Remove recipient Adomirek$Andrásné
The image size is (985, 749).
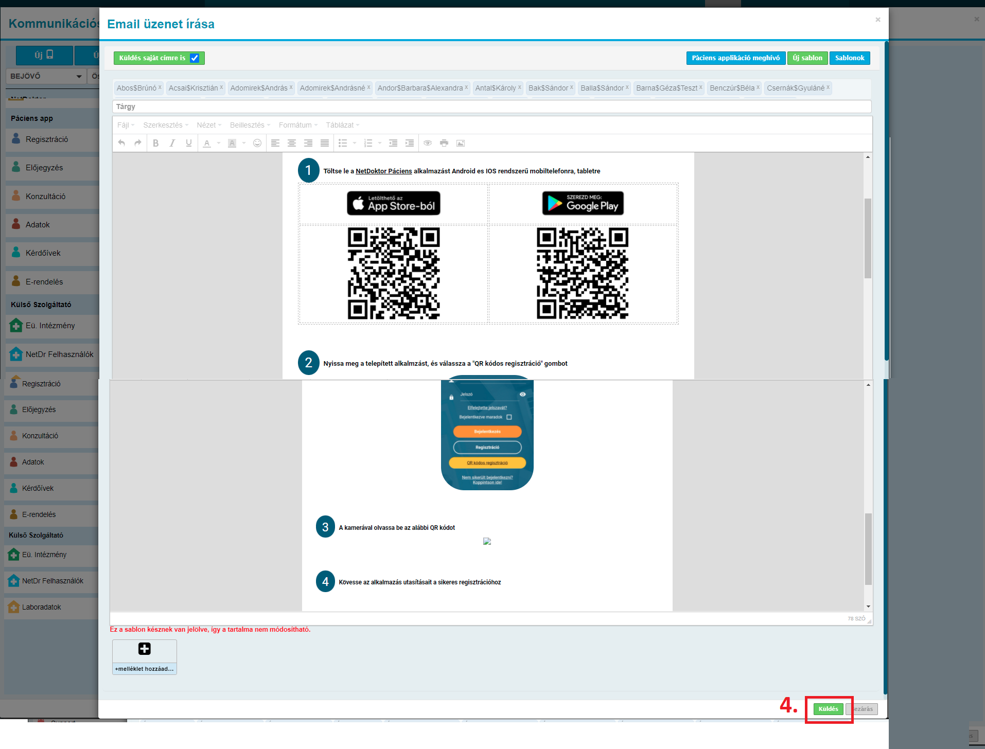point(368,87)
